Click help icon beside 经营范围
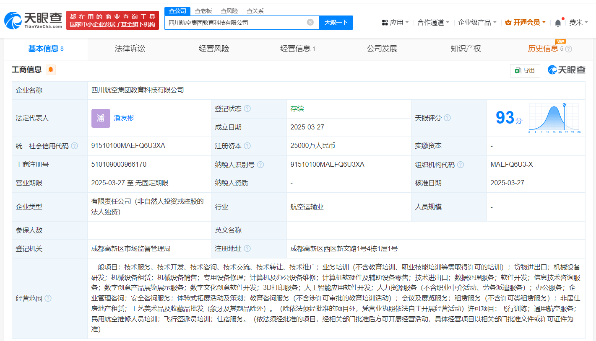Viewport: 596px width, 341px height. click(x=48, y=298)
